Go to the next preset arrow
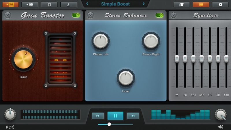The height and width of the screenshot is (130, 231). coord(144,4)
